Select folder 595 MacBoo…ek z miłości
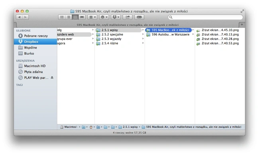 click(170, 30)
